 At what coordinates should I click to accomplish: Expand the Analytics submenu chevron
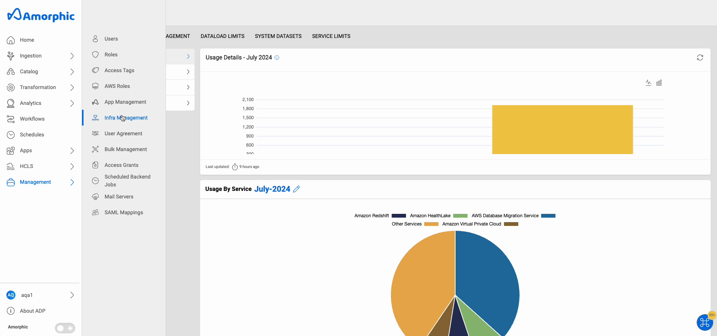click(x=72, y=103)
